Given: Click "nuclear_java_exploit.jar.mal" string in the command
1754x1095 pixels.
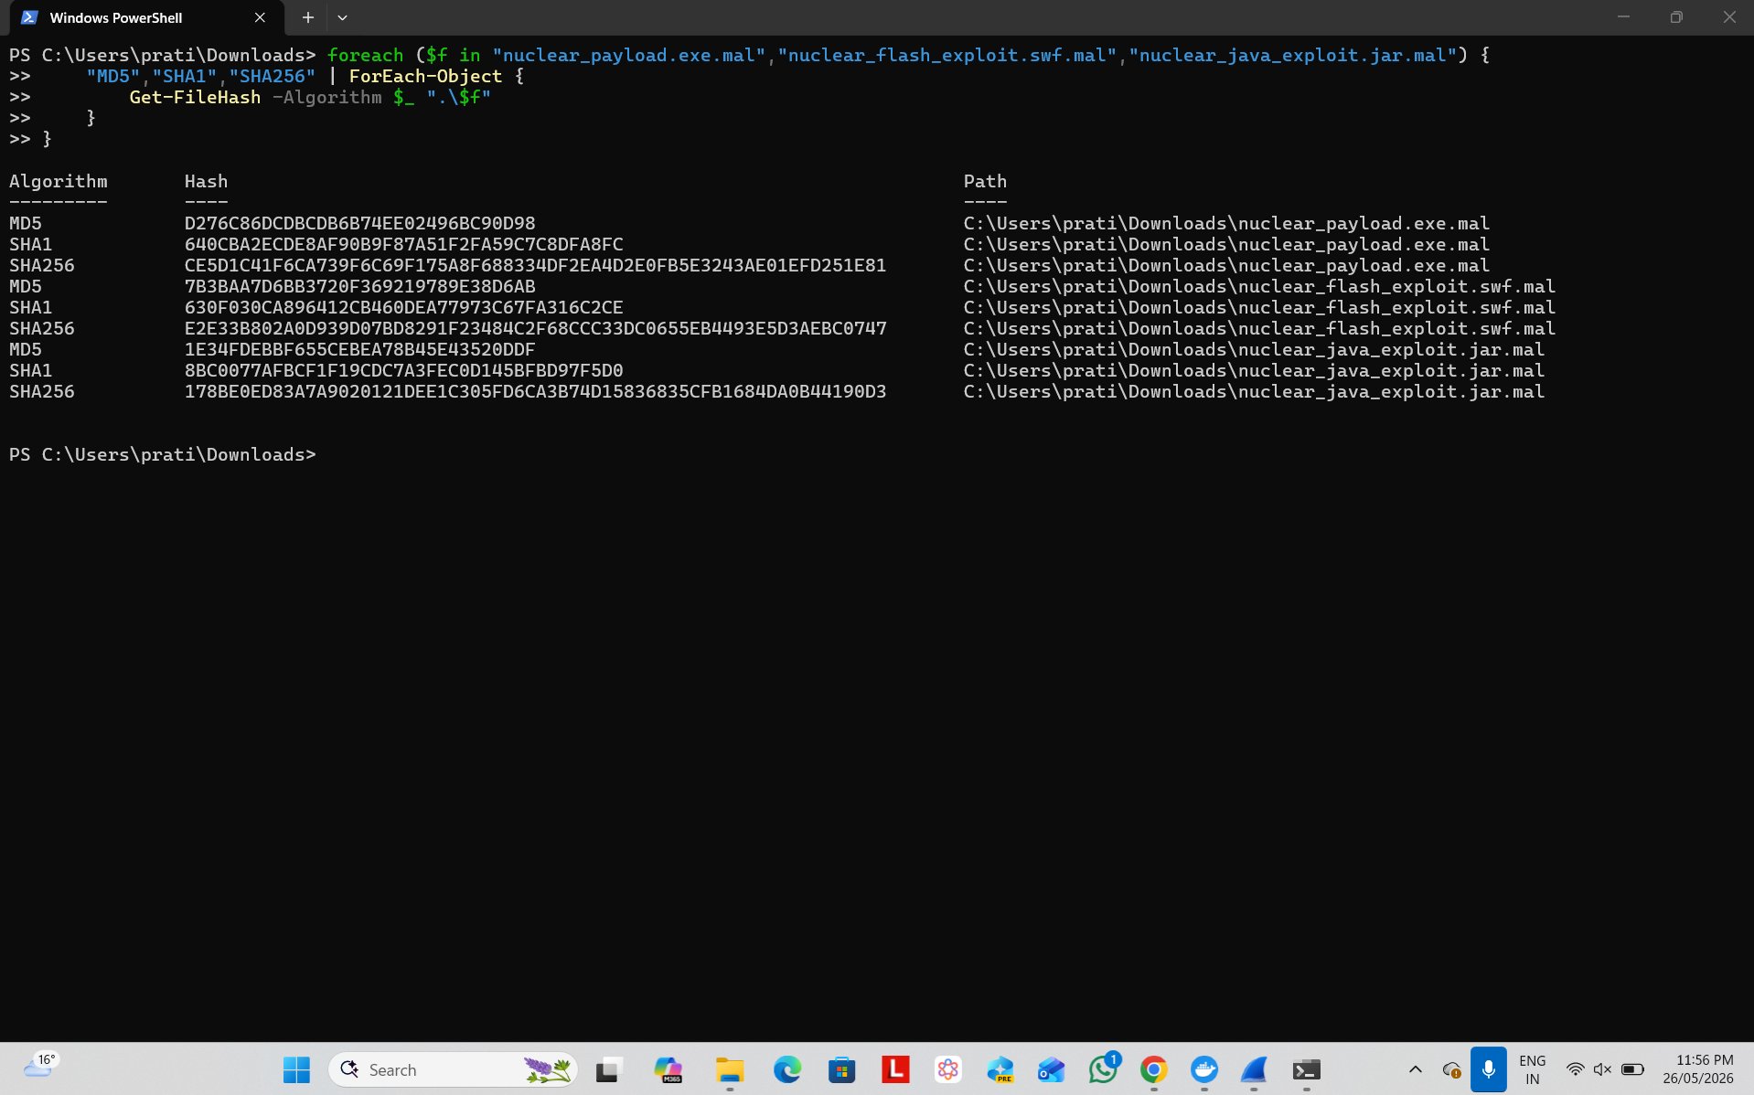Looking at the screenshot, I should pos(1292,55).
